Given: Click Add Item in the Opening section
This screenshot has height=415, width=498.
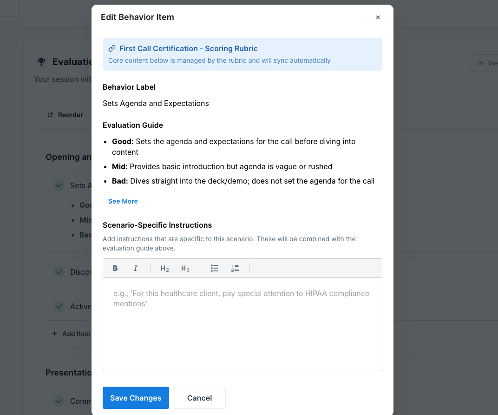Looking at the screenshot, I should pos(71,334).
